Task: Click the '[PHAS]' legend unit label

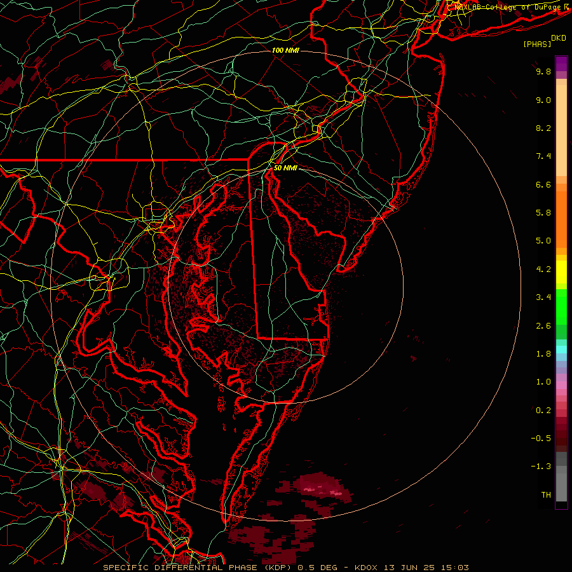Action: [537, 44]
